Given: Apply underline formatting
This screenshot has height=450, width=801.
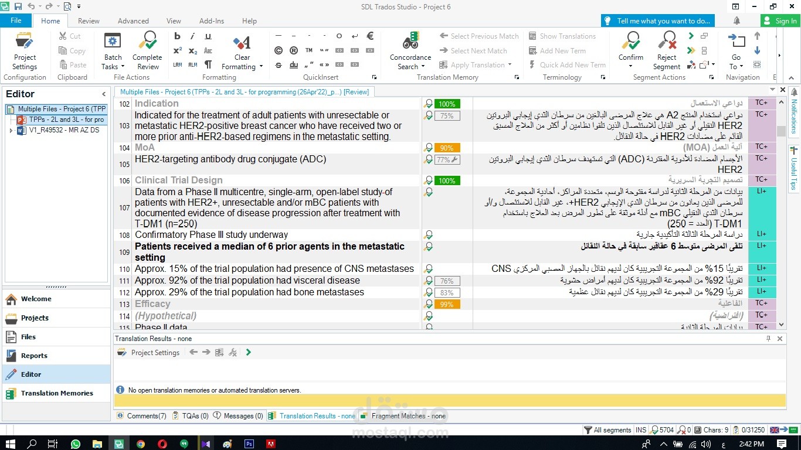Looking at the screenshot, I should (x=208, y=36).
